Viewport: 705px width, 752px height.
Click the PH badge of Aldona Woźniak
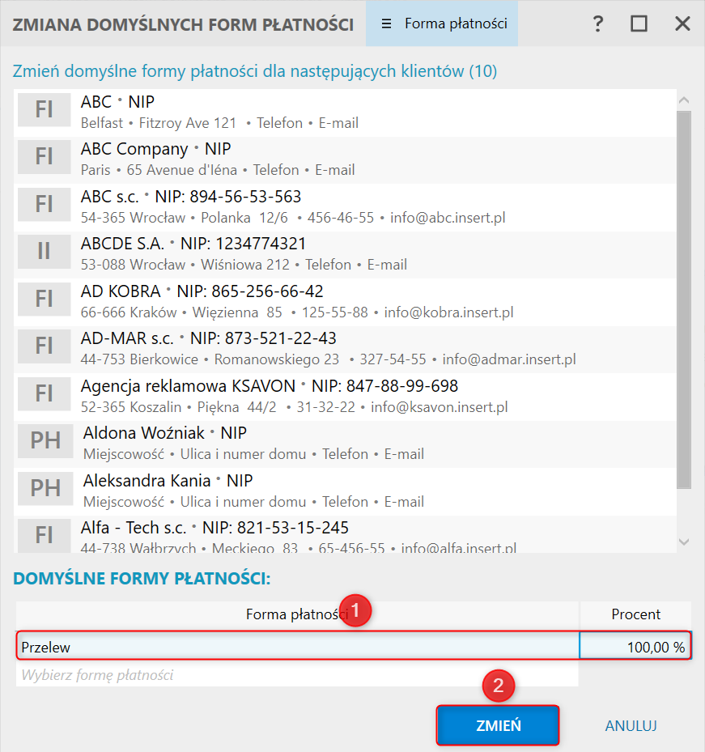tap(45, 440)
